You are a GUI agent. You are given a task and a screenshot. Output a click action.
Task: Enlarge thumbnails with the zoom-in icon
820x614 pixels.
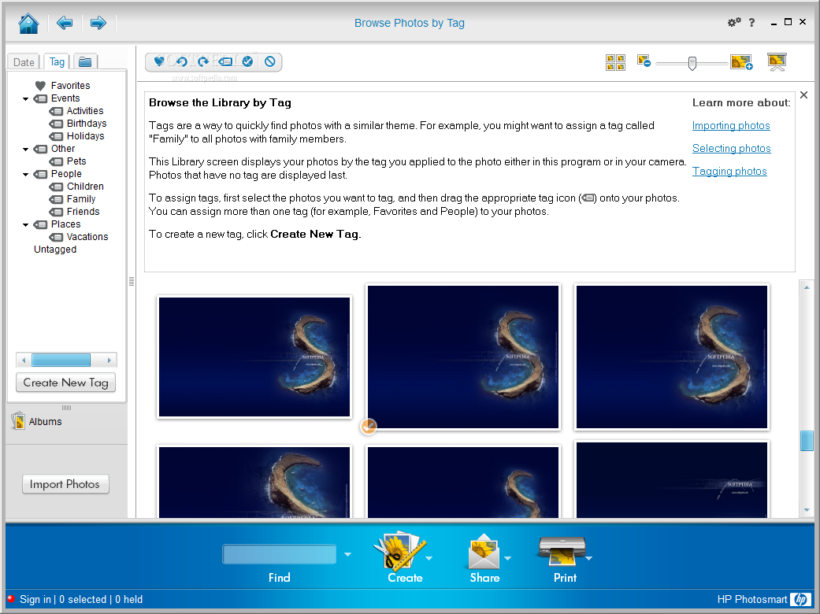[x=741, y=62]
